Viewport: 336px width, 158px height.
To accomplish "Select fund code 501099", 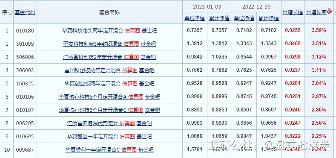I will pyautogui.click(x=25, y=44).
